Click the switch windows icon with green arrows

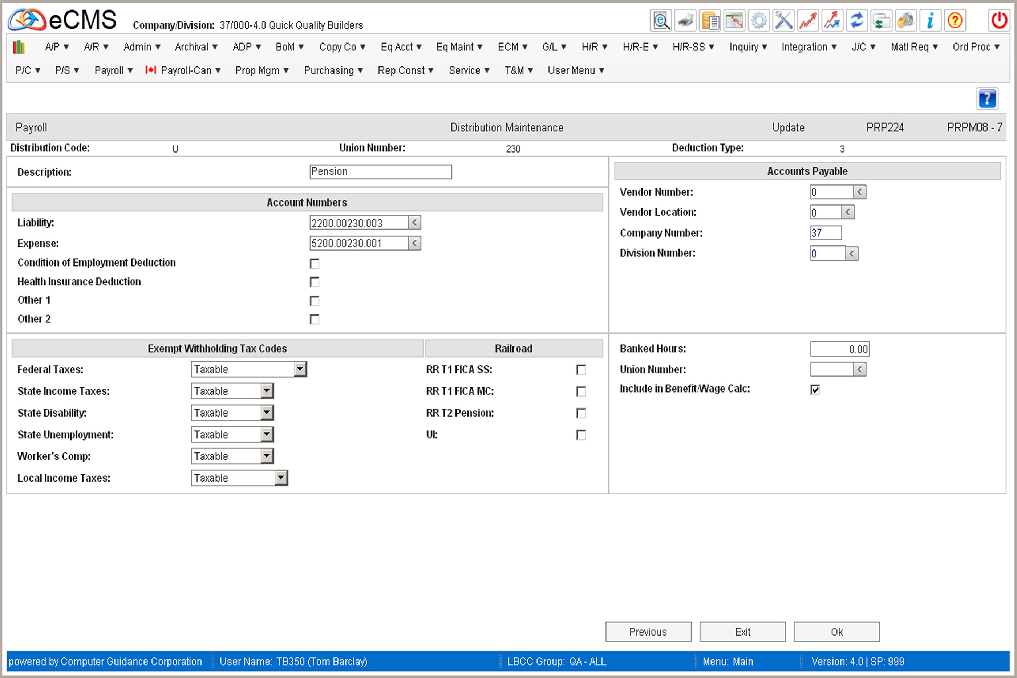click(x=881, y=20)
